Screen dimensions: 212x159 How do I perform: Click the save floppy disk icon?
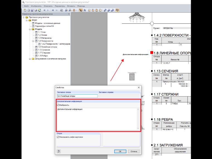point(32,10)
